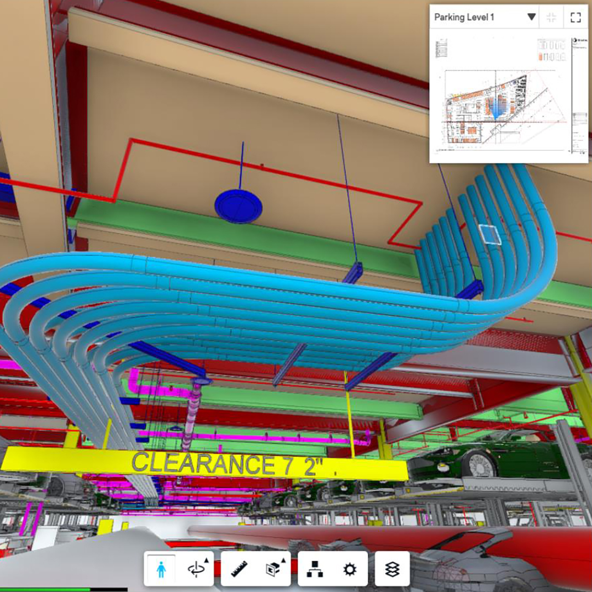Select the round blue ceiling fixture
Image resolution: width=592 pixels, height=592 pixels.
click(x=238, y=206)
